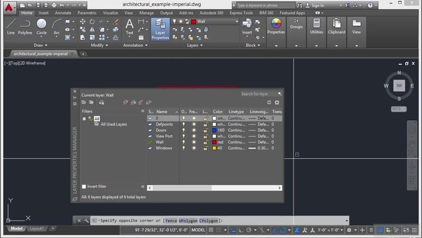Enable the Invert filter checkbox
Screen dimensions: 422x238
point(84,186)
